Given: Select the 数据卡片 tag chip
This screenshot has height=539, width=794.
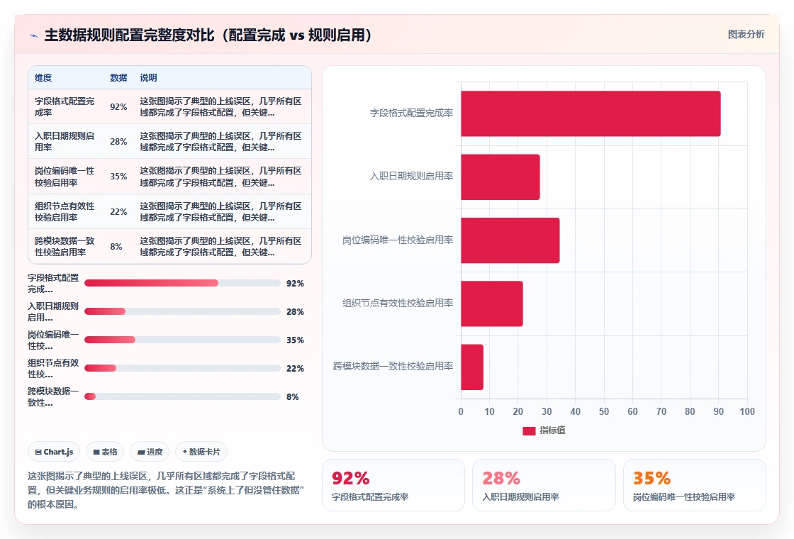Looking at the screenshot, I should tap(201, 452).
